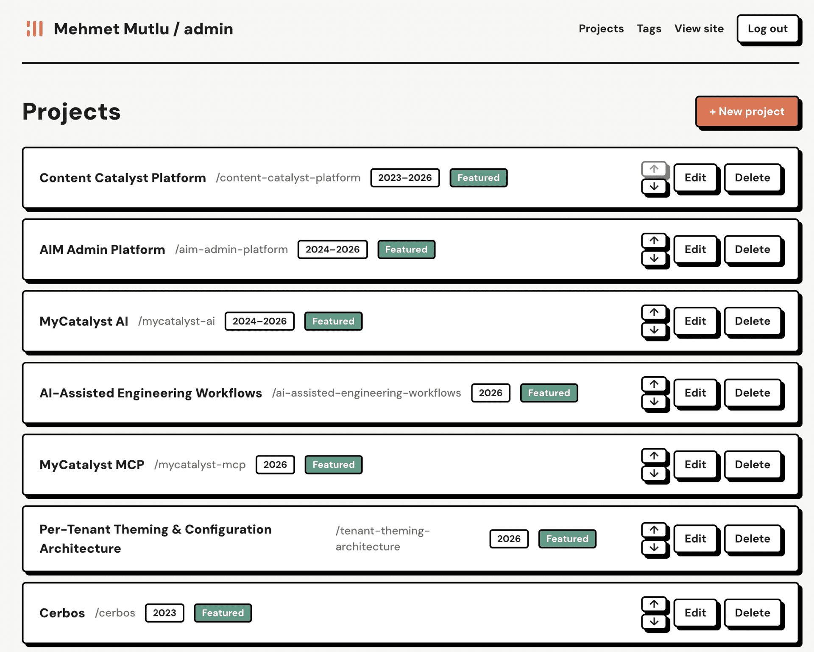Move Cerbos project down
Screen dimensions: 814x652
click(x=654, y=621)
